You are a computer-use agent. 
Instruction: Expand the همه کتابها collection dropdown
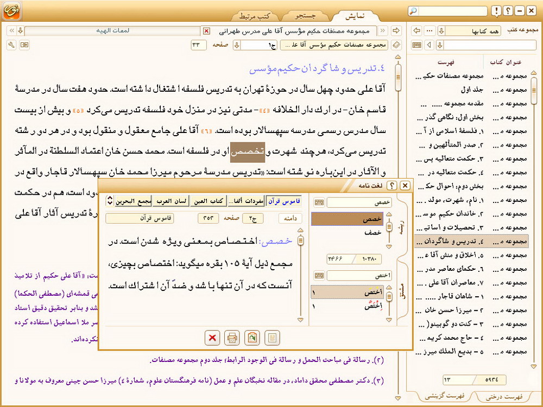click(441, 31)
